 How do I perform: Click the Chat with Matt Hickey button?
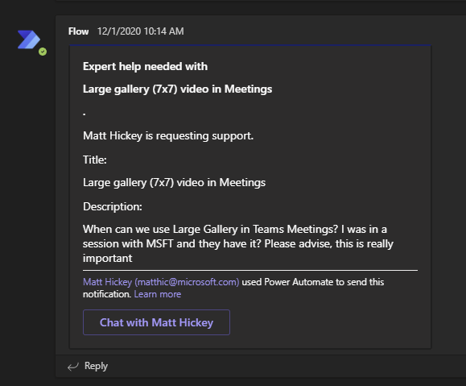tap(156, 322)
